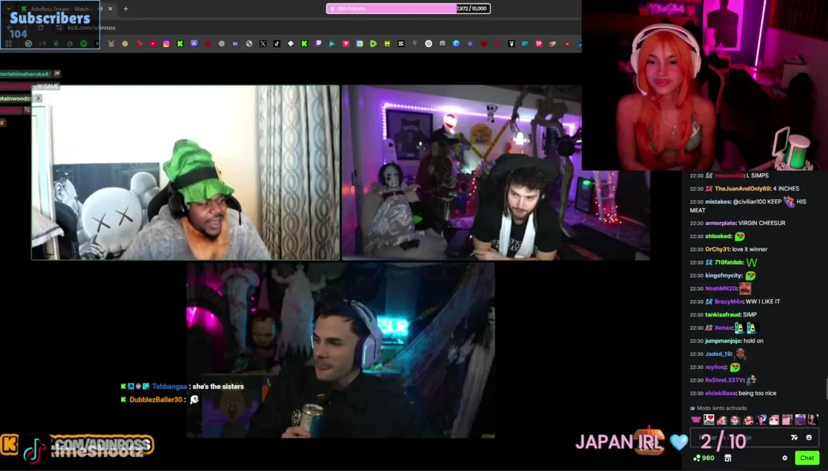Open the TikTok bookmark icon

(x=277, y=44)
